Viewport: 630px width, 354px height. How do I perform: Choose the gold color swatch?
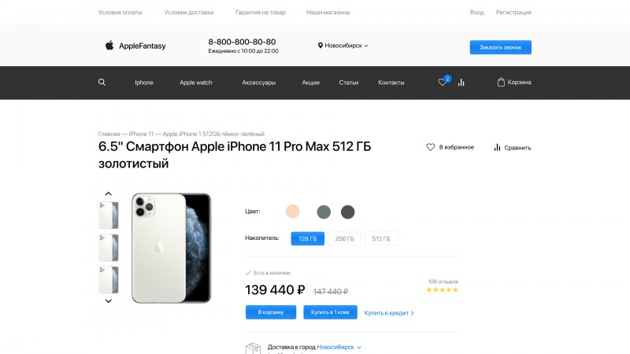[x=292, y=212]
